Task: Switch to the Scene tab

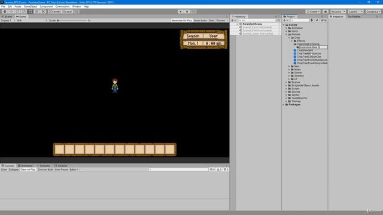Action: click(7, 17)
